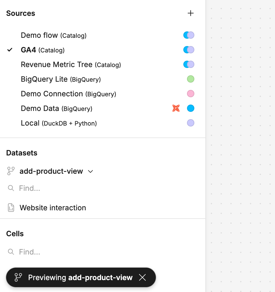Open the add-product-view branch dropdown

(51, 171)
